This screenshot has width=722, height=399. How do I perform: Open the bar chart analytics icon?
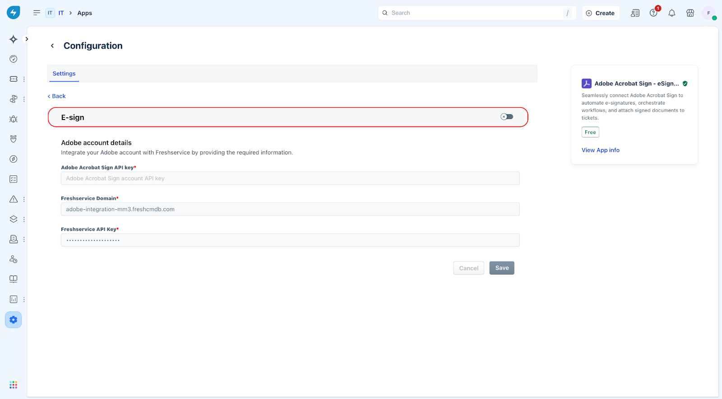pyautogui.click(x=14, y=299)
